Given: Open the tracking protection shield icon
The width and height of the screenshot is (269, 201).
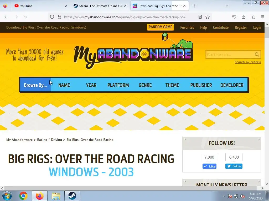Looking at the screenshot, I should 52,17.
